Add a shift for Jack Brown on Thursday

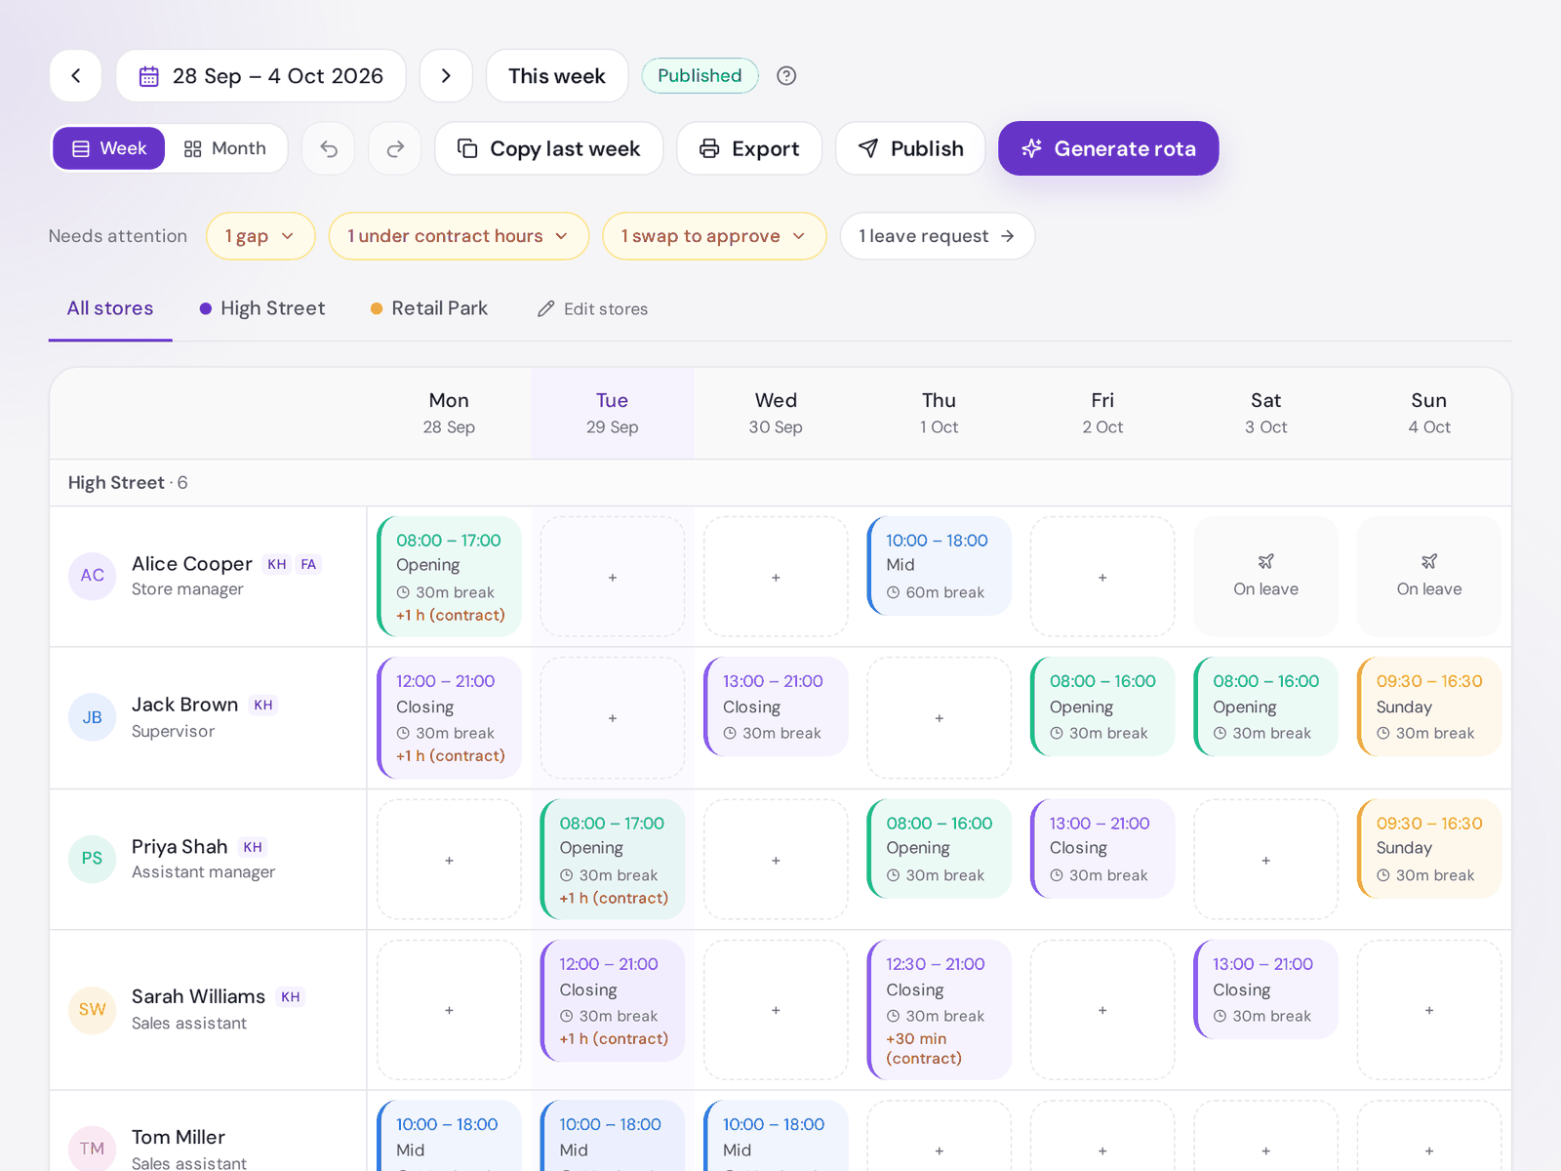pyautogui.click(x=940, y=717)
